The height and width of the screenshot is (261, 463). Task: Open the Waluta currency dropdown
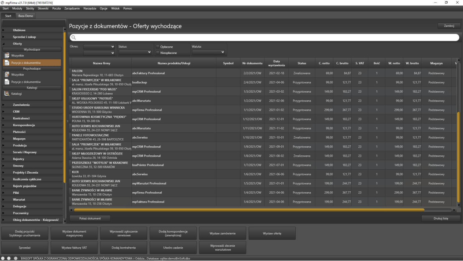(x=209, y=52)
